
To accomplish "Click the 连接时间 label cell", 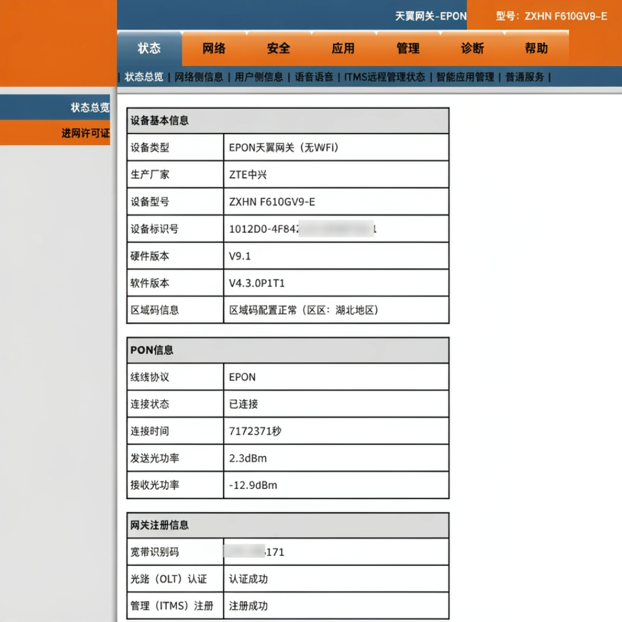I will coord(175,431).
